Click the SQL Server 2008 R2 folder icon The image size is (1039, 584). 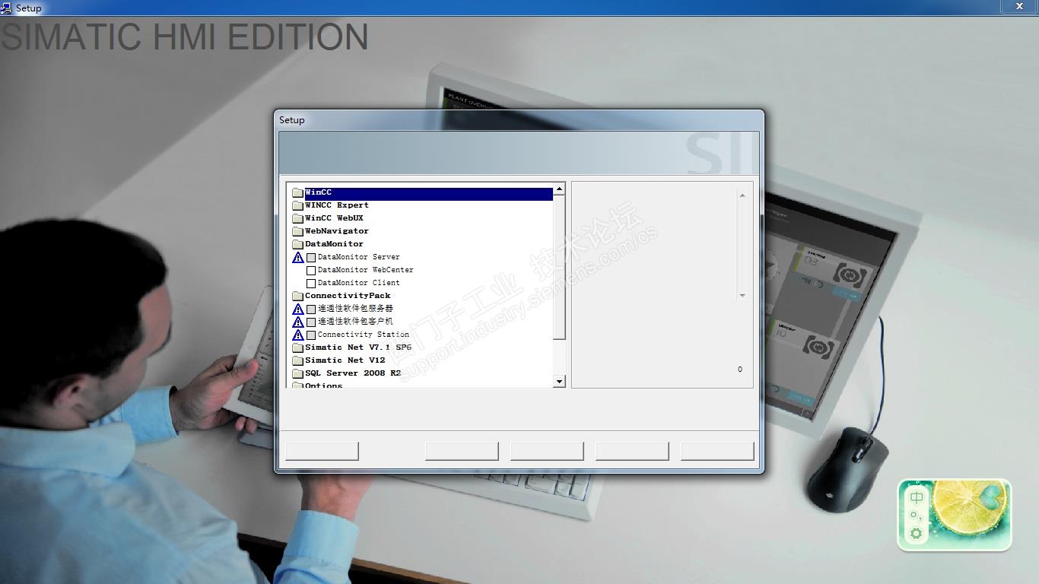[x=297, y=374]
